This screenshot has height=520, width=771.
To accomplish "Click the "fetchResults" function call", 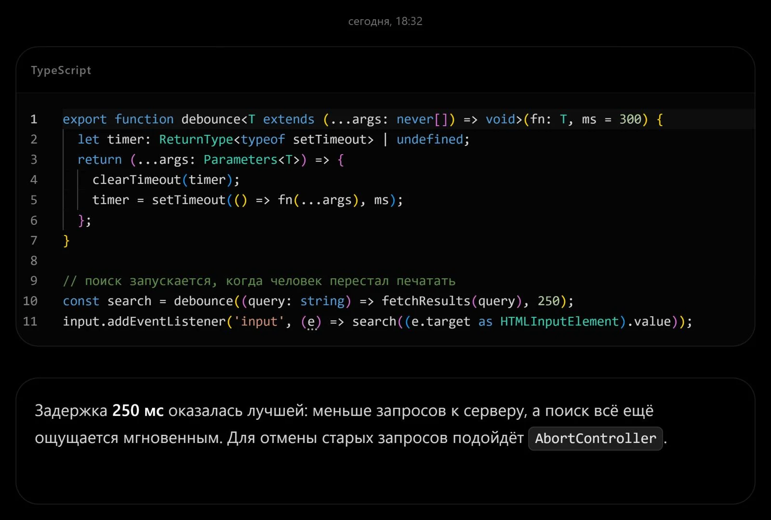I will click(426, 301).
